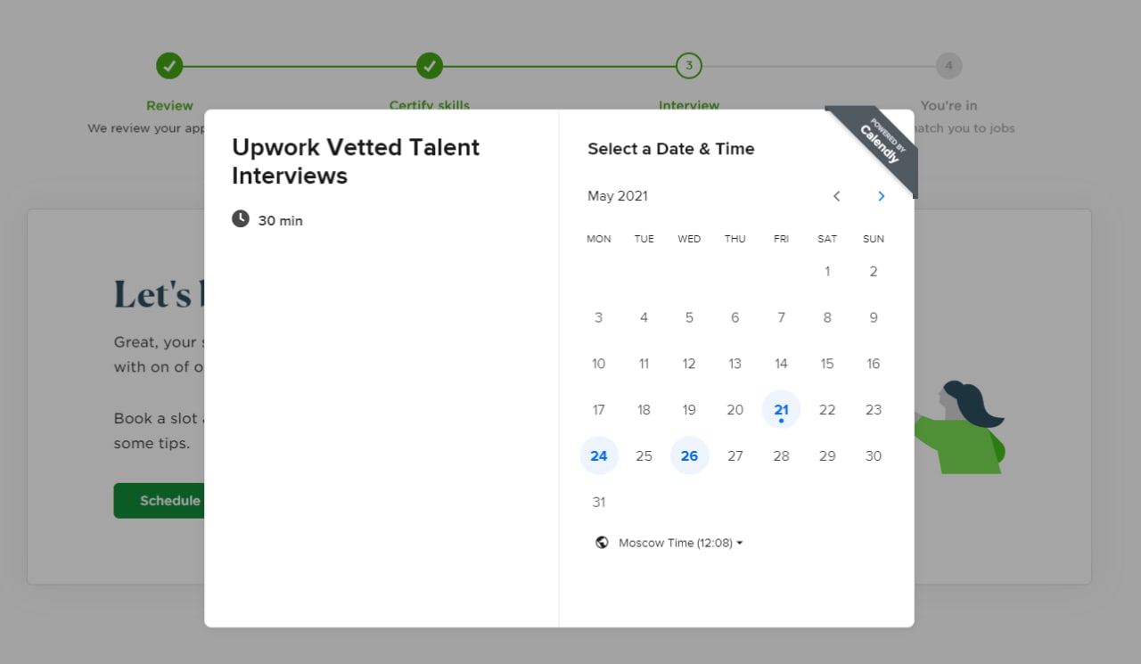The image size is (1141, 664).
Task: Click date 10 in calendar
Action: pyautogui.click(x=599, y=364)
